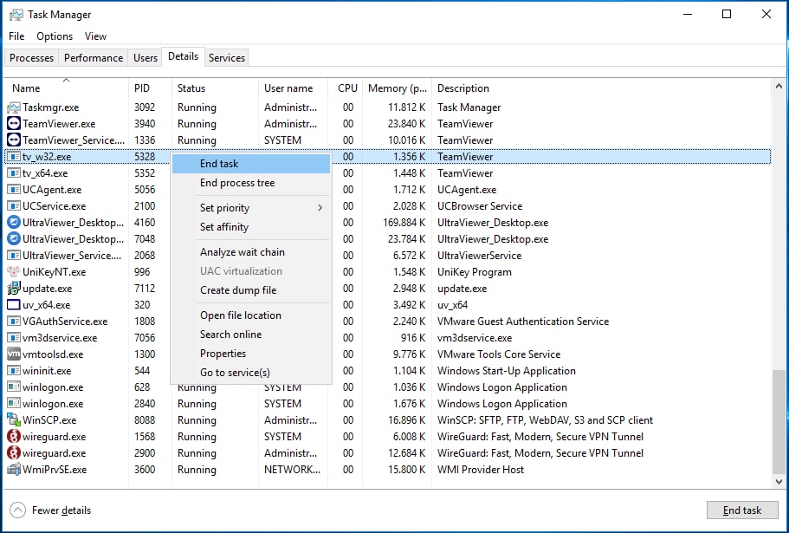Open the Services tab

click(227, 58)
